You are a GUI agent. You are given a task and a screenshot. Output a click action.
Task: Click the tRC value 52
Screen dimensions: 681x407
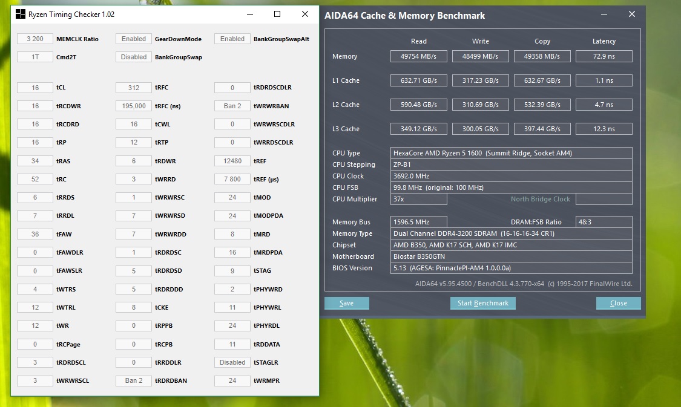point(35,179)
